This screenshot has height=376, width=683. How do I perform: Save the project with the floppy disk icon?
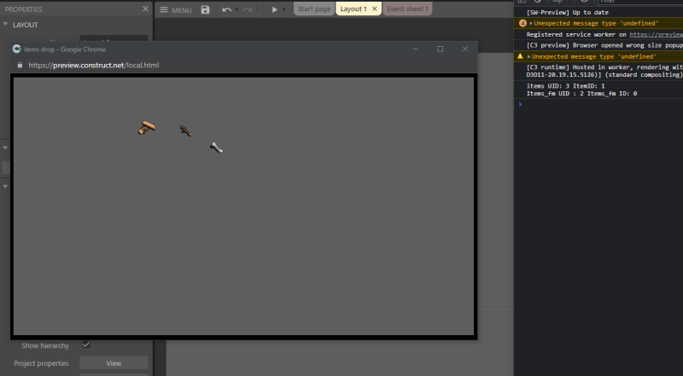pos(205,9)
